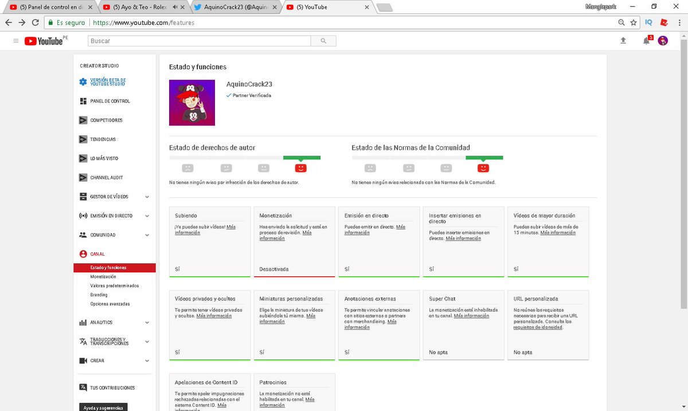The height and width of the screenshot is (411, 688).
Task: Expand Gestor de vídeos section
Action: [147, 197]
